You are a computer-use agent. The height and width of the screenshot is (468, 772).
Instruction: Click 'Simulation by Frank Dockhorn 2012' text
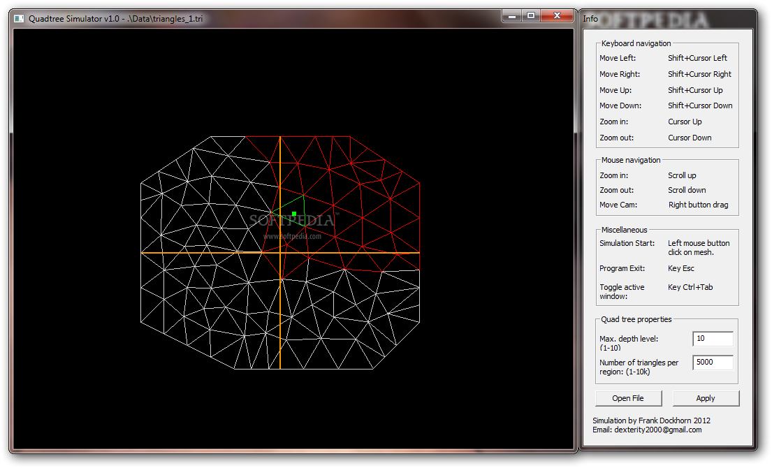(x=651, y=421)
